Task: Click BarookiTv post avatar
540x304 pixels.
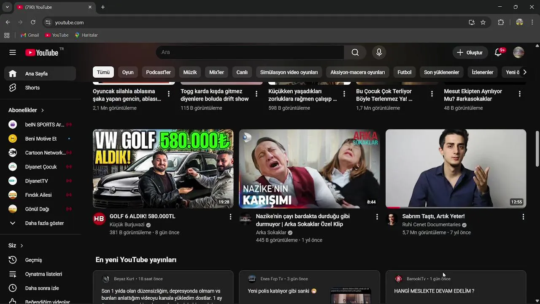Action: [x=398, y=279]
